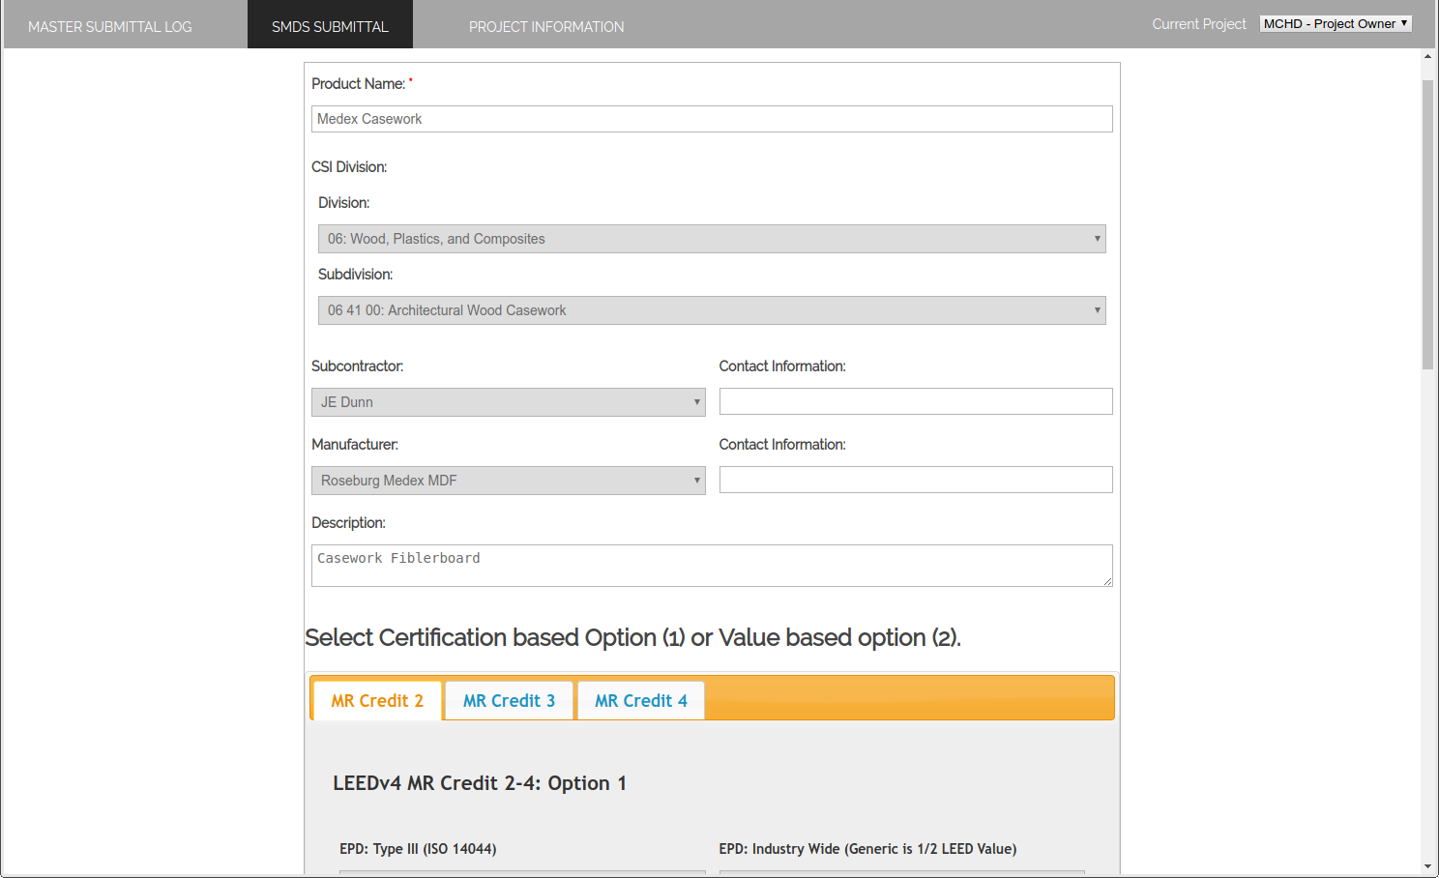Expand the Division dropdown
This screenshot has width=1439, height=878.
(x=711, y=239)
